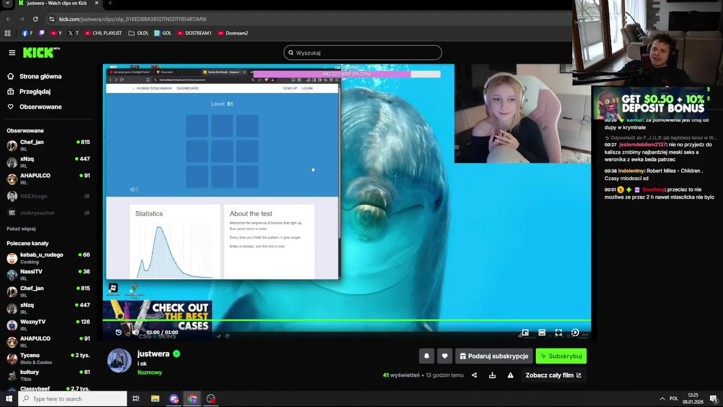This screenshot has width=723, height=407.
Task: Click the green video progress bar
Action: [347, 321]
